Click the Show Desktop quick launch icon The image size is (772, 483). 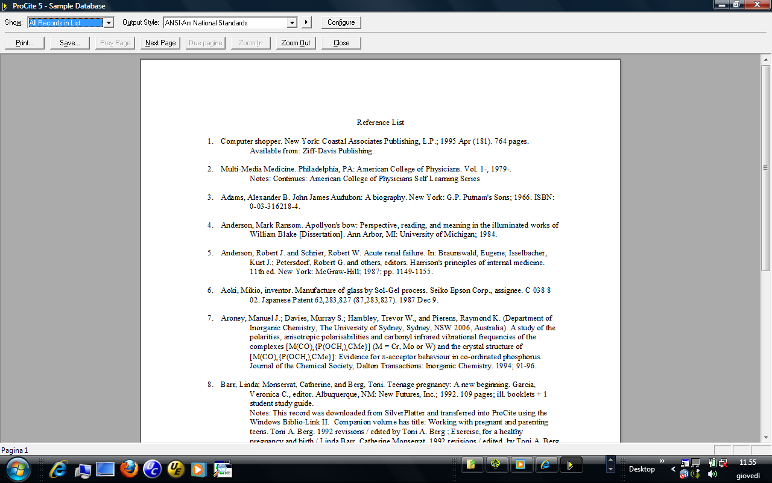[x=105, y=469]
